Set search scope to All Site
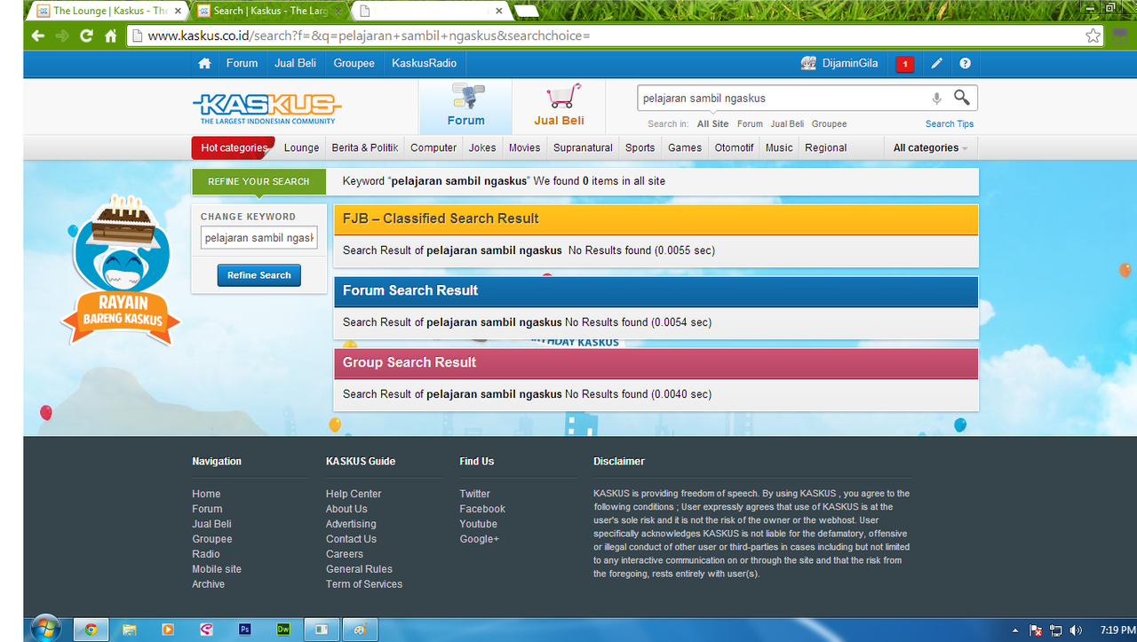This screenshot has height=642, width=1137. (712, 124)
